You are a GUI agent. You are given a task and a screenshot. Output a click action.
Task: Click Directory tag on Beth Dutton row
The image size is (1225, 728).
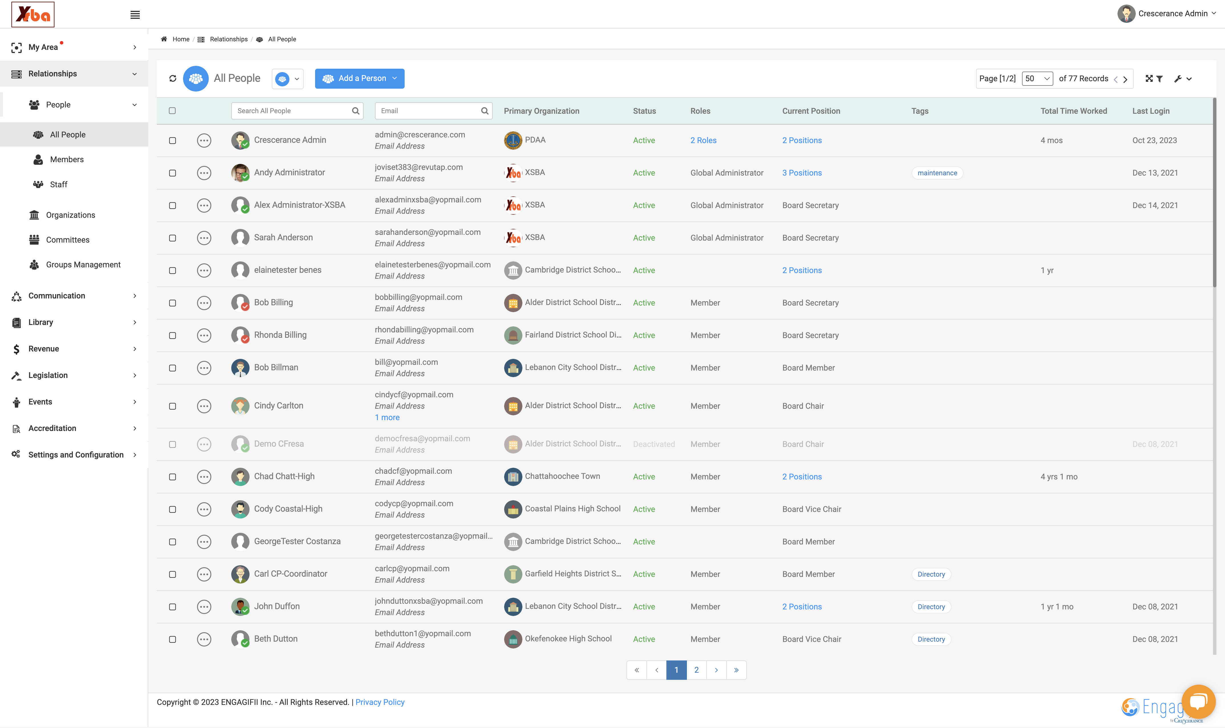click(x=931, y=639)
